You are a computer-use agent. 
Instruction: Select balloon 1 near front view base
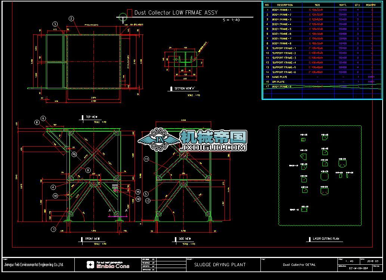(x=53, y=229)
